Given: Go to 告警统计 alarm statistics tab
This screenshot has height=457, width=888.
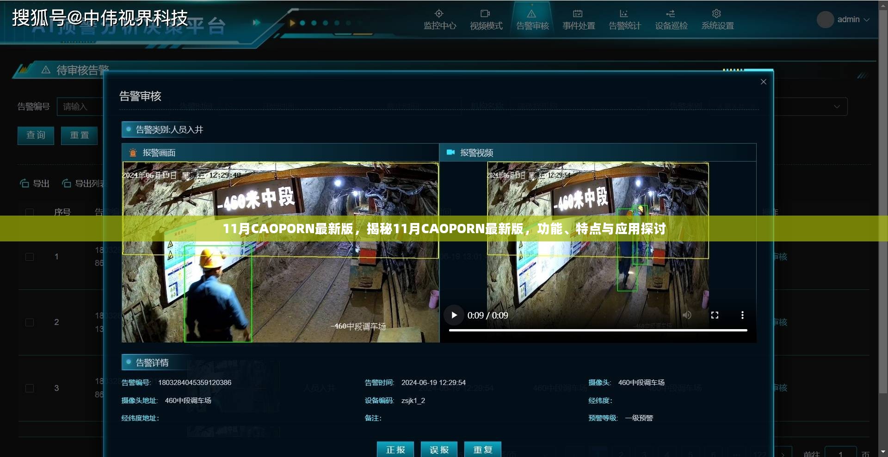Looking at the screenshot, I should tap(624, 20).
